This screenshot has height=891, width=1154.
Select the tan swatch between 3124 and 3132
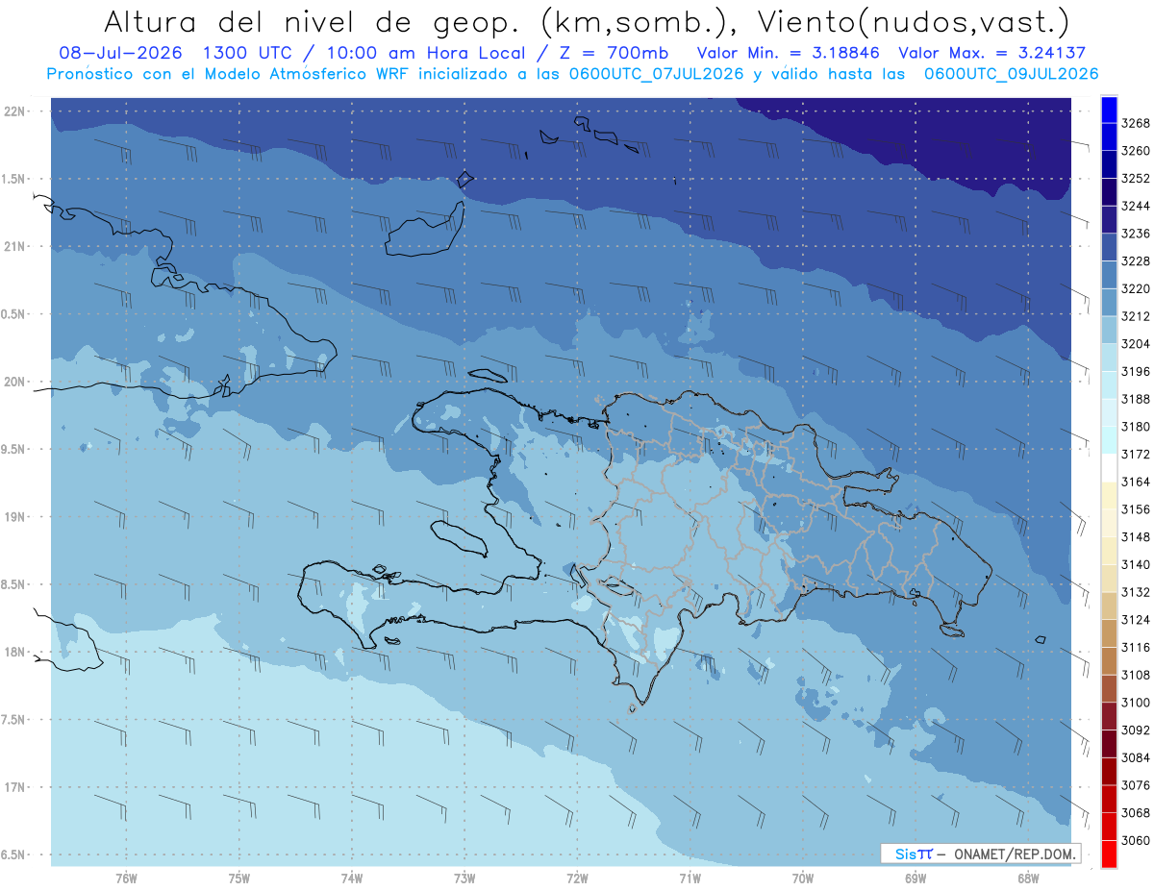click(1109, 606)
